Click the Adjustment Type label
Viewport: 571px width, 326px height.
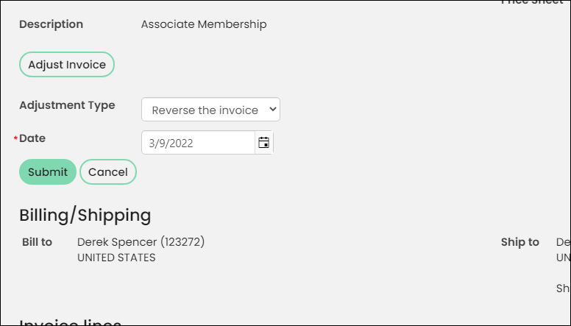point(67,105)
